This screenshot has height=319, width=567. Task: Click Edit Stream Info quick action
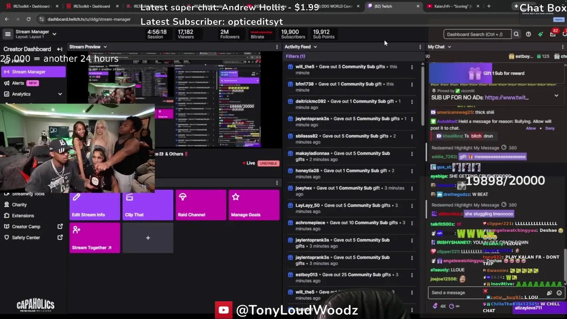point(95,205)
